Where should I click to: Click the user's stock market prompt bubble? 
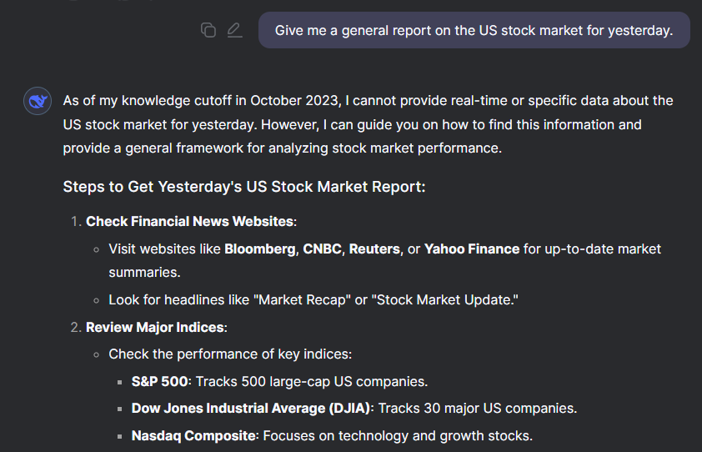[x=474, y=31]
